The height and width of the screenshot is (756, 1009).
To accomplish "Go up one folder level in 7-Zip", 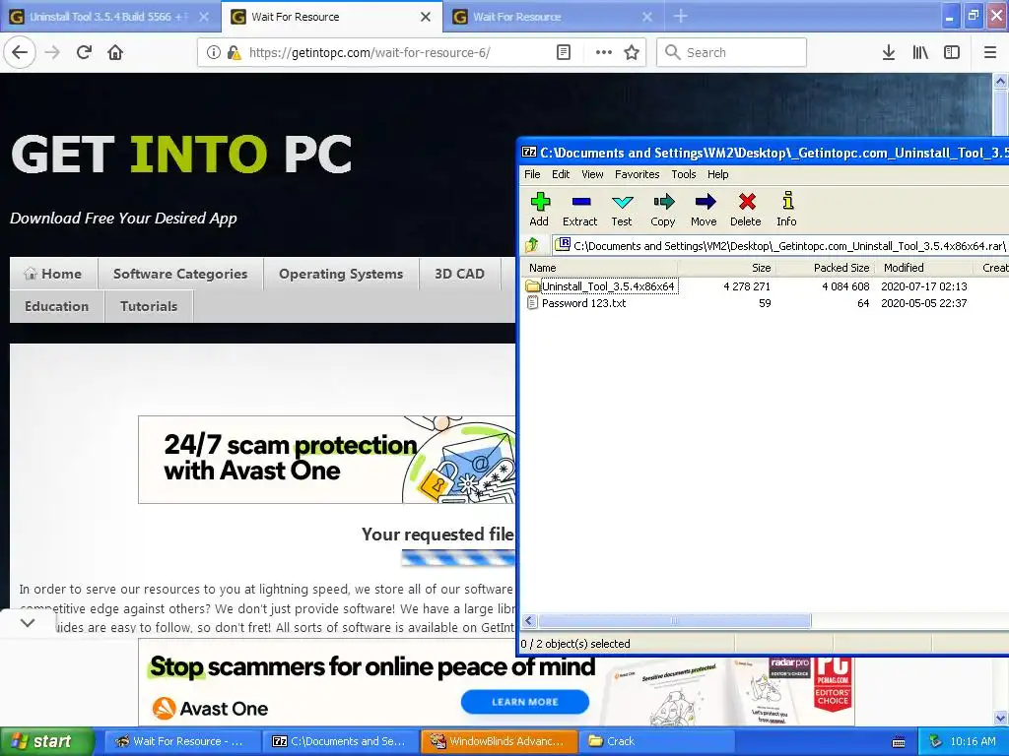I will pyautogui.click(x=532, y=245).
